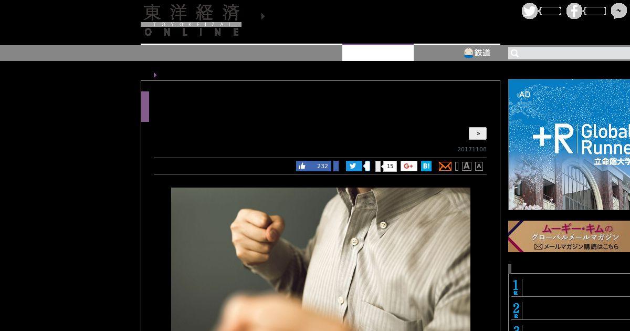Click the Twitter tweet share button

tap(354, 166)
